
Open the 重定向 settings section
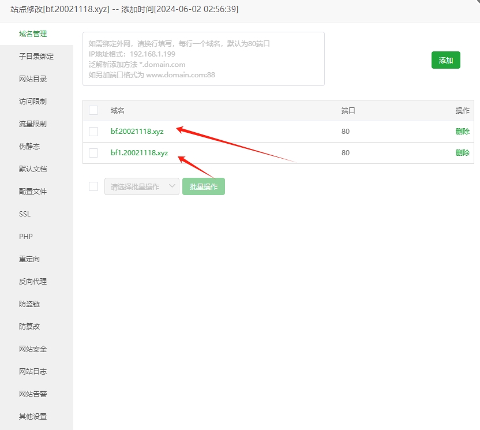click(30, 259)
